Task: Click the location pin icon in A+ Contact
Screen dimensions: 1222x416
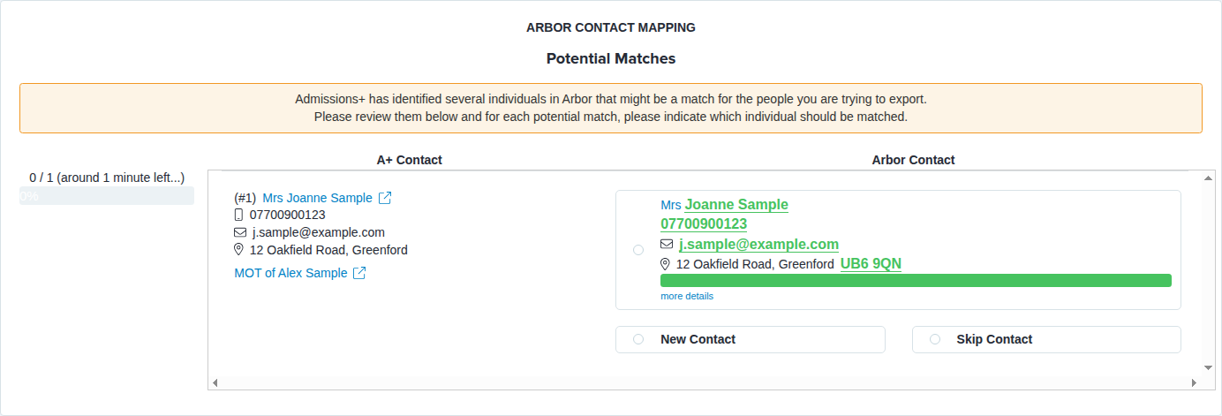Action: coord(238,250)
